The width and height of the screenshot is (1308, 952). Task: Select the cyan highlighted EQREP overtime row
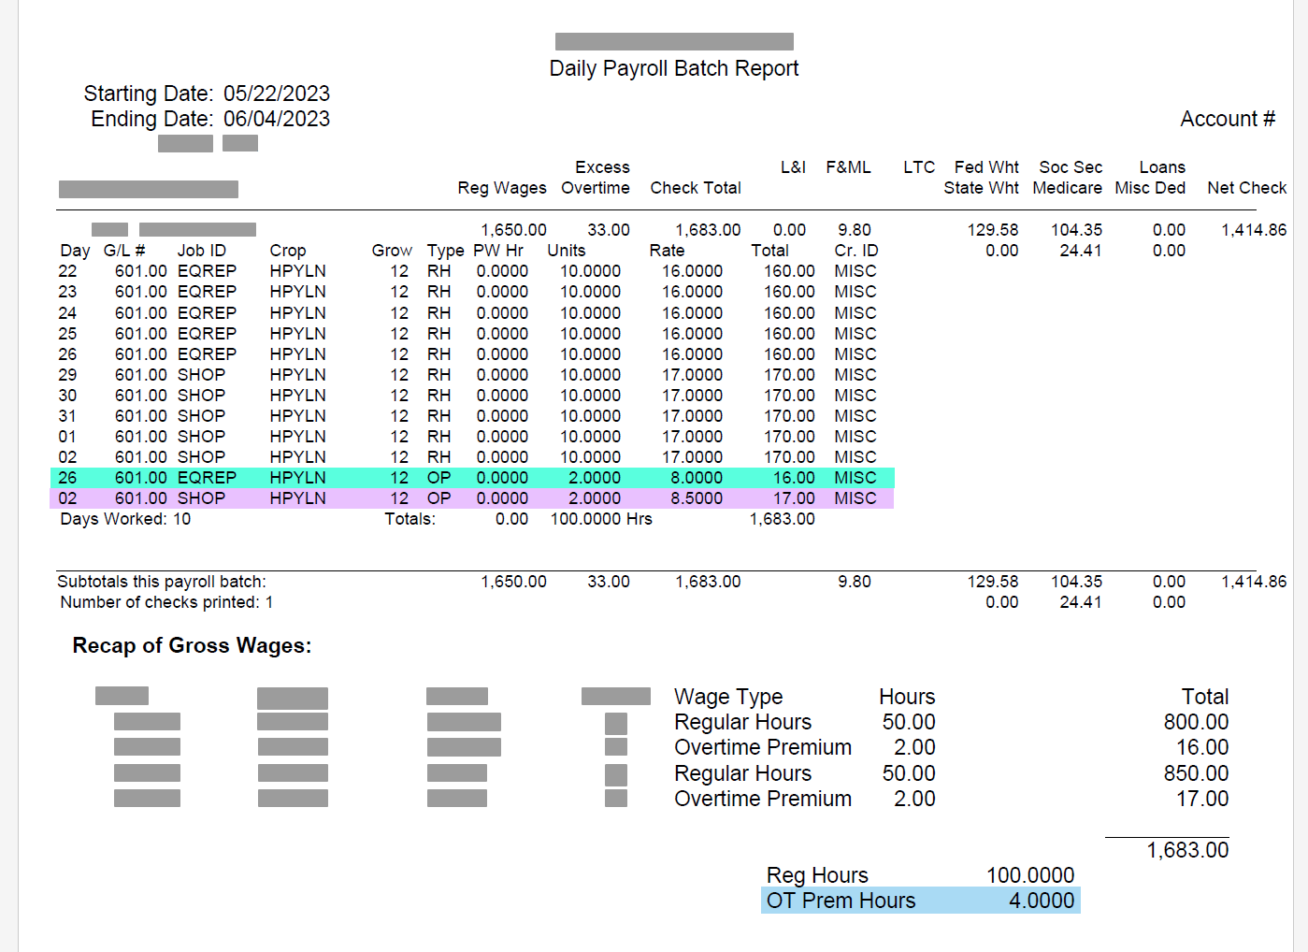[472, 478]
